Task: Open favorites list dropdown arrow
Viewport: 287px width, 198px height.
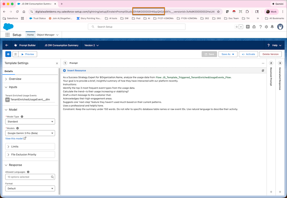Action: (241, 27)
